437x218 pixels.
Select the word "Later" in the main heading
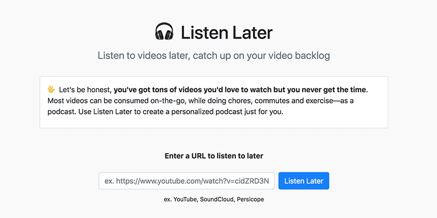(x=252, y=33)
